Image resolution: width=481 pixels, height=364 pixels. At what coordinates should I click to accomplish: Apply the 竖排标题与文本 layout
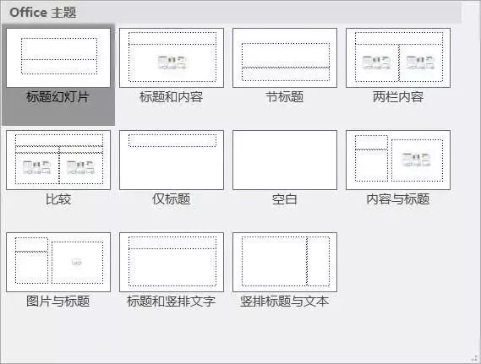[x=285, y=262]
